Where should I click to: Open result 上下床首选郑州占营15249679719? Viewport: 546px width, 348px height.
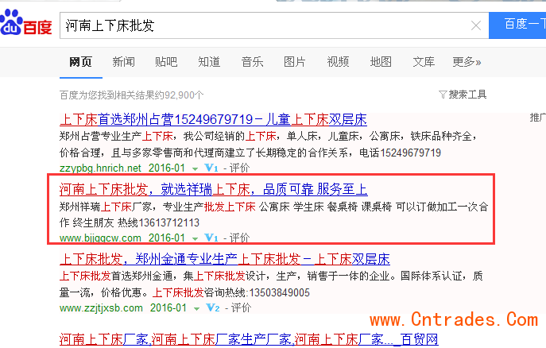213,120
